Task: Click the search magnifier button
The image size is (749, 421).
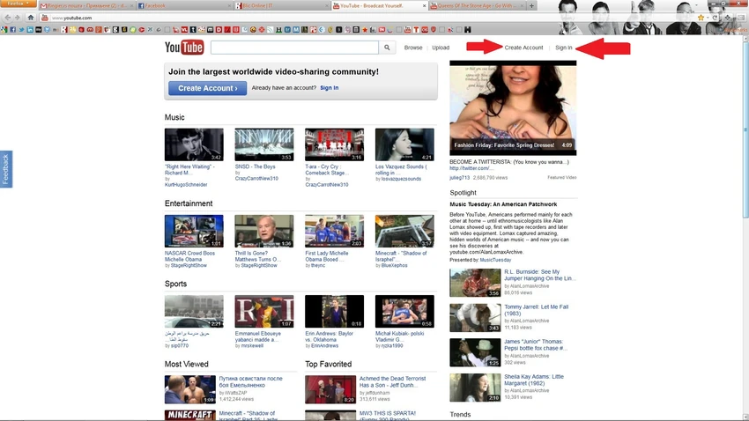Action: tap(387, 48)
